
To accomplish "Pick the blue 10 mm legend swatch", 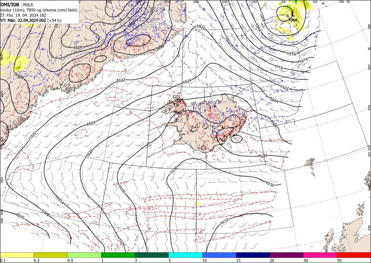I will [219, 255].
